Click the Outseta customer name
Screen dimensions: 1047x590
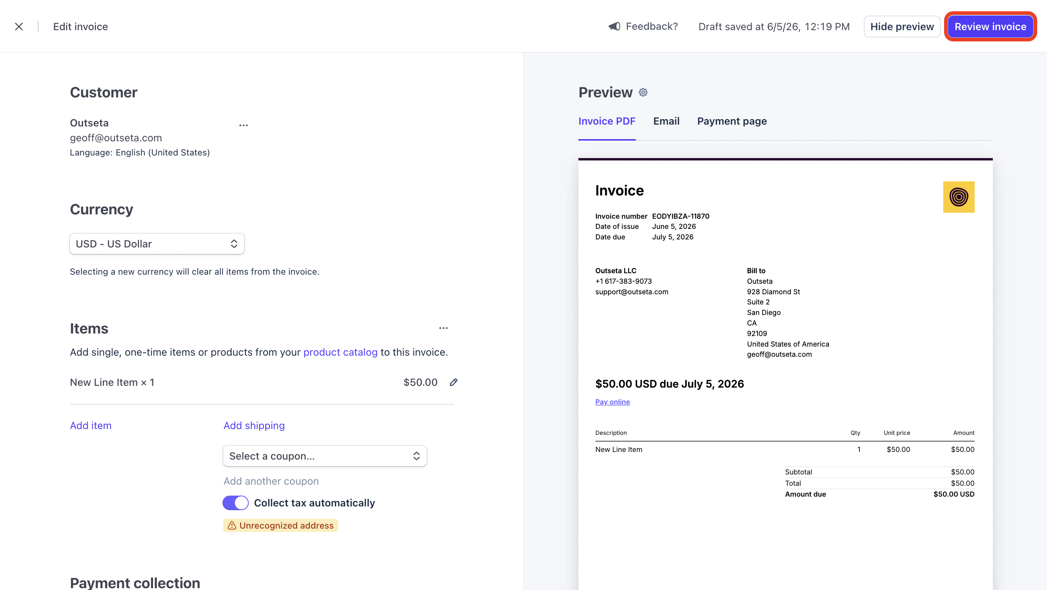(x=89, y=123)
